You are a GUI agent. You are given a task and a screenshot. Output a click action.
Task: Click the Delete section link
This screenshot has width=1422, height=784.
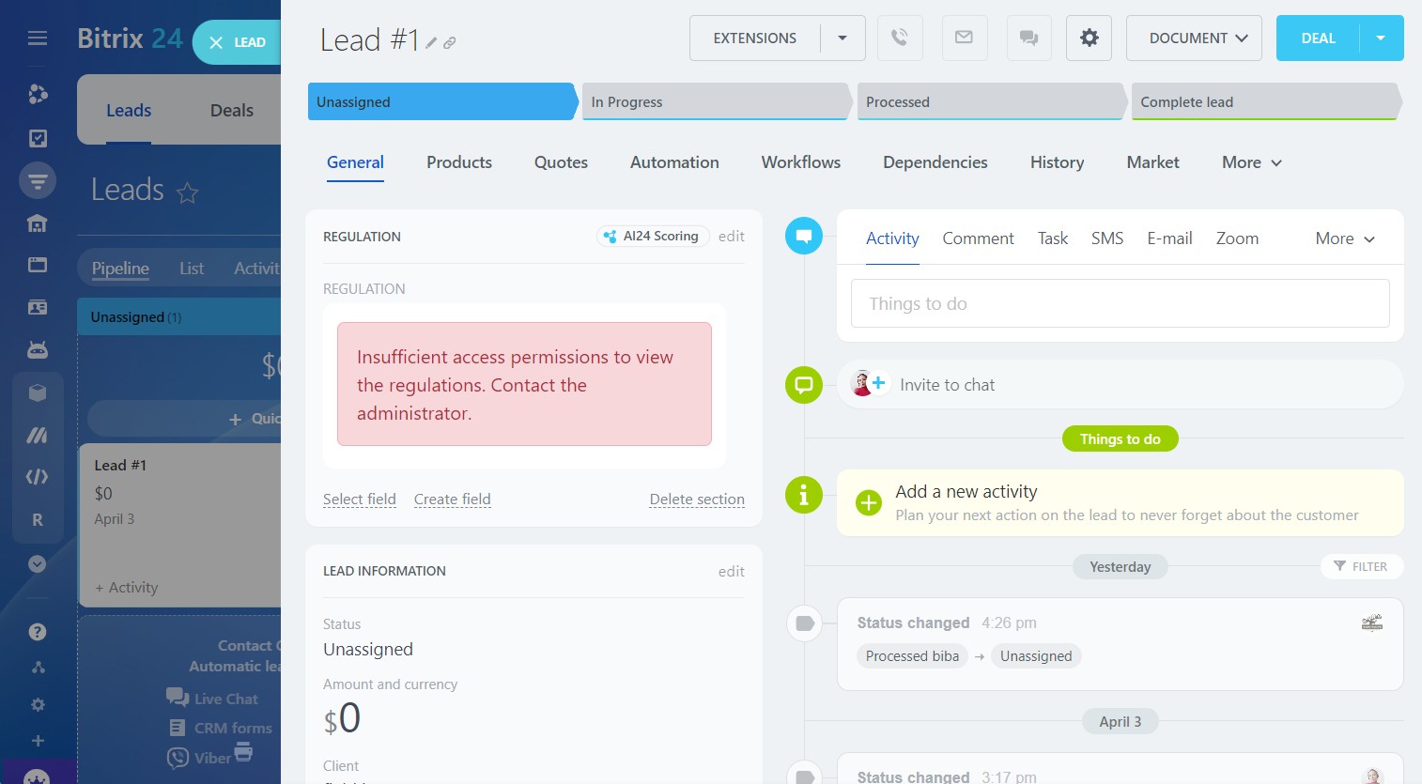coord(696,500)
